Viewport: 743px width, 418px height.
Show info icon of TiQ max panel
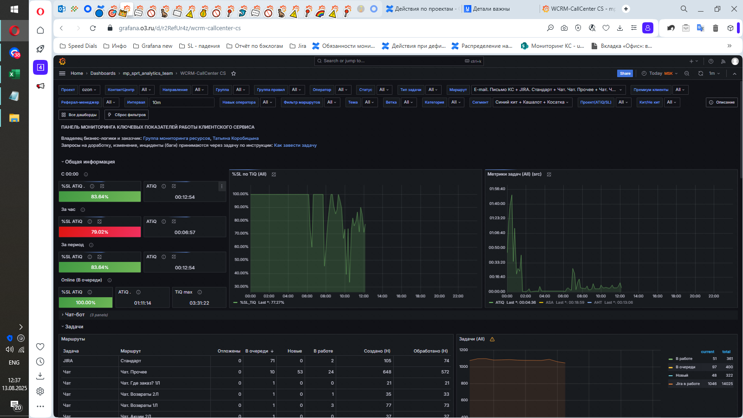point(200,292)
